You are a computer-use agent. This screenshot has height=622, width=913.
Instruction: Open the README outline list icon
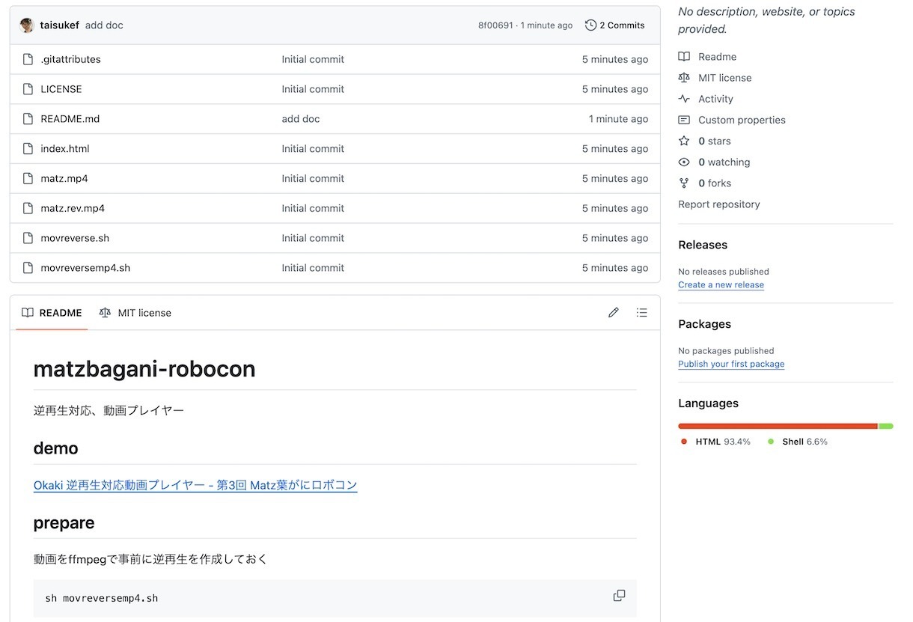(641, 313)
